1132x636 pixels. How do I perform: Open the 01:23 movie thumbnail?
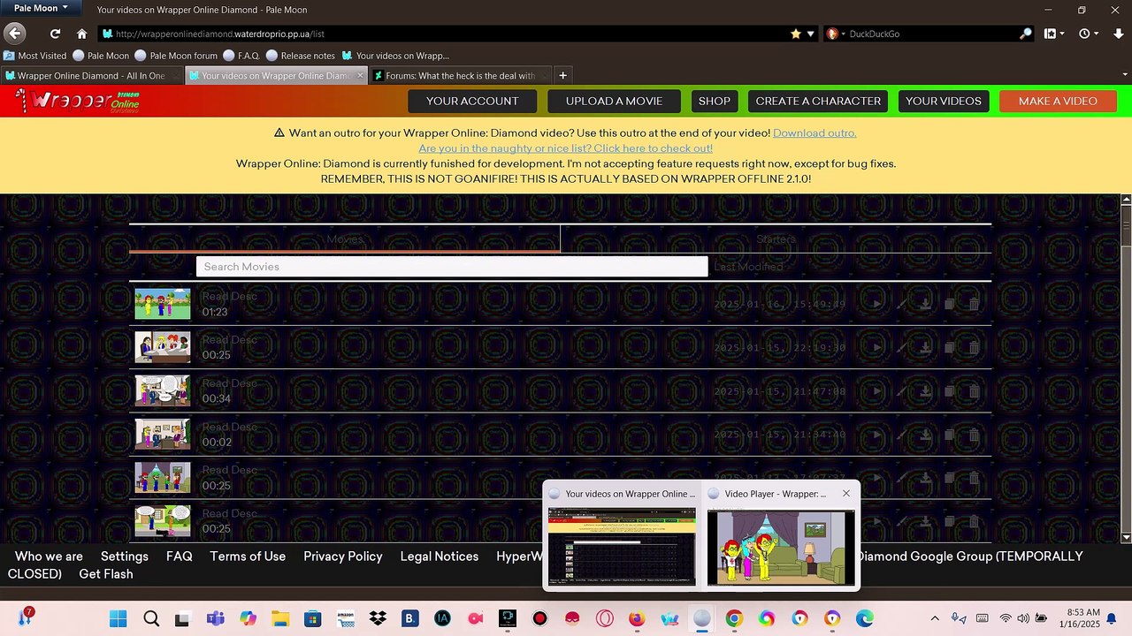(x=163, y=304)
